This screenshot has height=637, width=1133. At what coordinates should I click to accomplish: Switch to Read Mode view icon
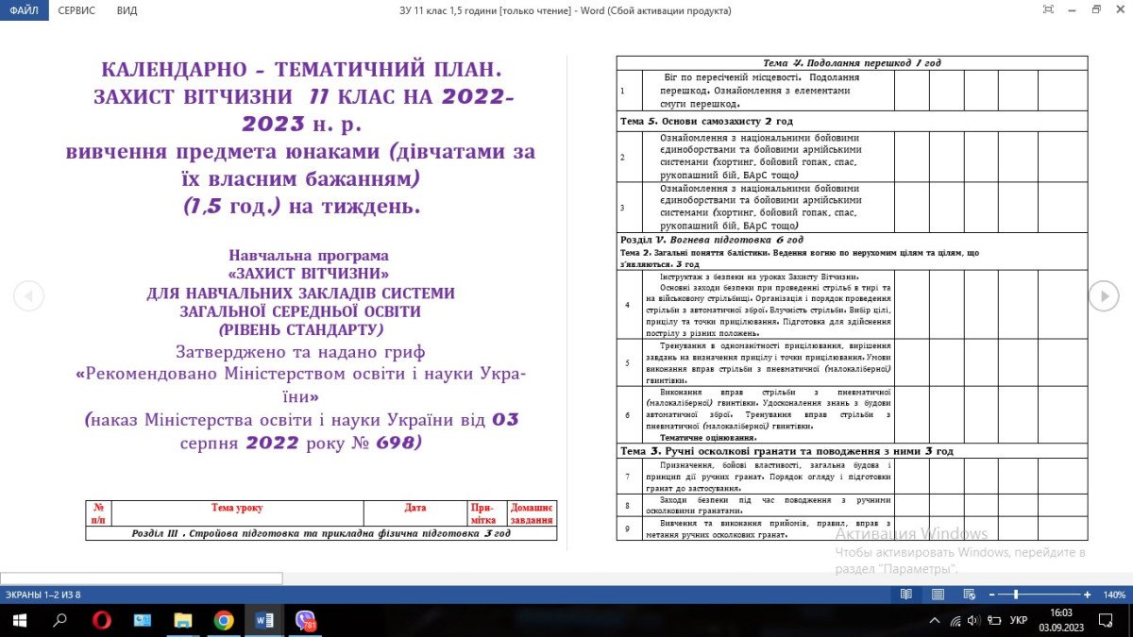(x=906, y=595)
